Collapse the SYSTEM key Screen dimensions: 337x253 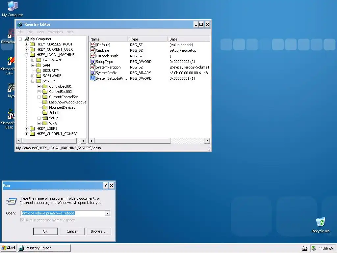click(x=33, y=81)
